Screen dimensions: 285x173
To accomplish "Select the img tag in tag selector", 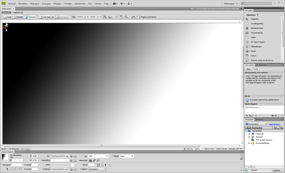I will pos(28,149).
